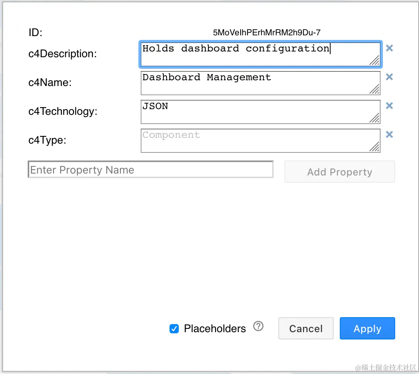Image resolution: width=419 pixels, height=374 pixels.
Task: Click the Dashboard Management c4Name field
Action: coord(261,83)
